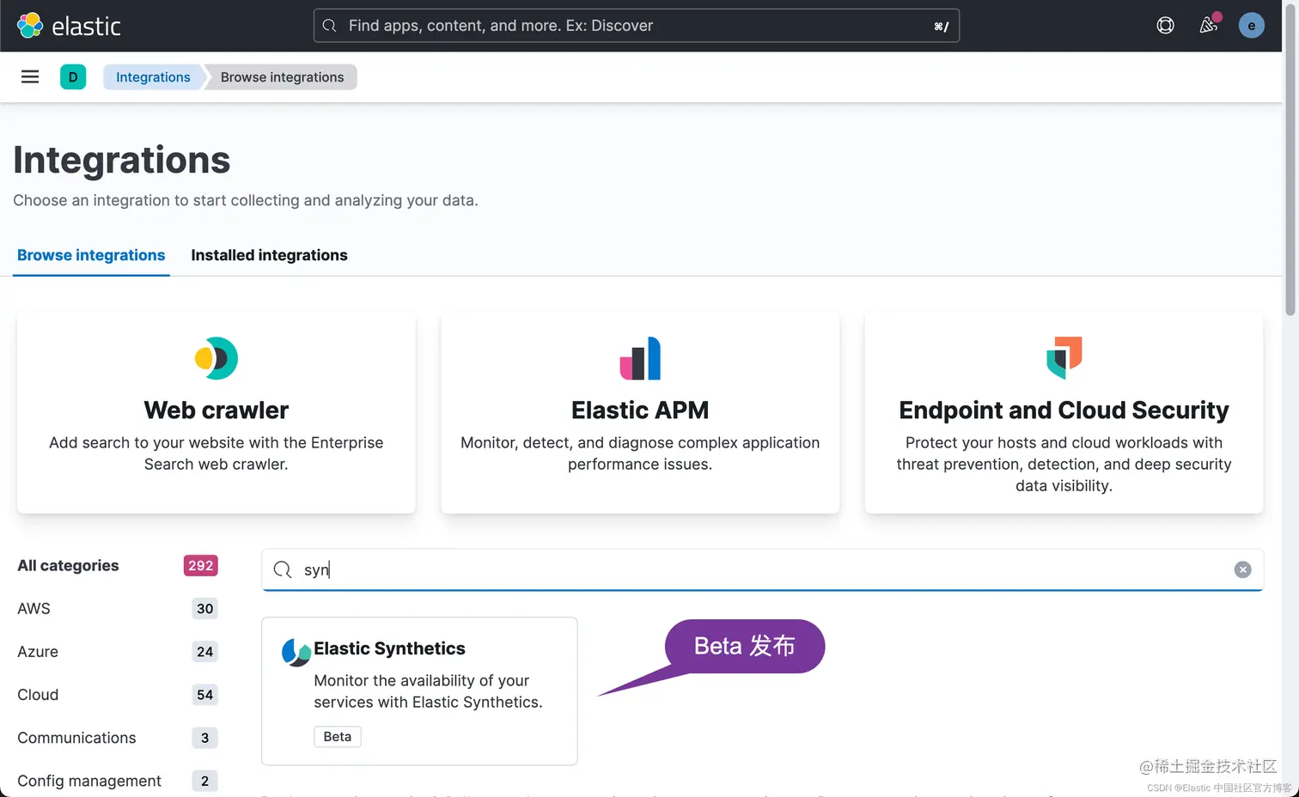Open the hamburger navigation menu
Image resolution: width=1299 pixels, height=797 pixels.
[30, 77]
